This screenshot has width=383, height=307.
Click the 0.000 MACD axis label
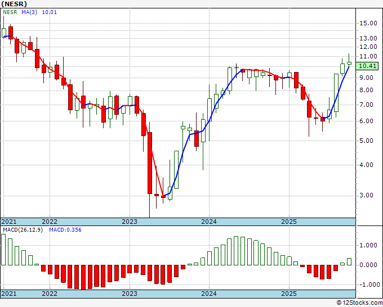(x=368, y=265)
